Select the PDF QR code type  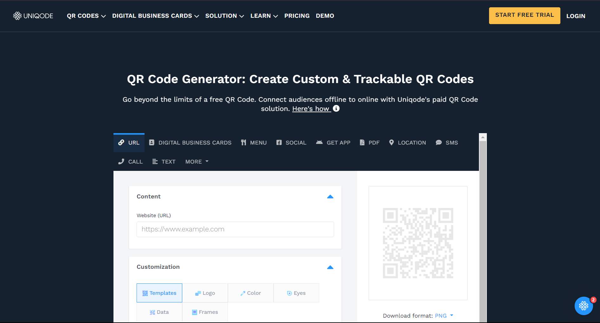[x=369, y=143]
